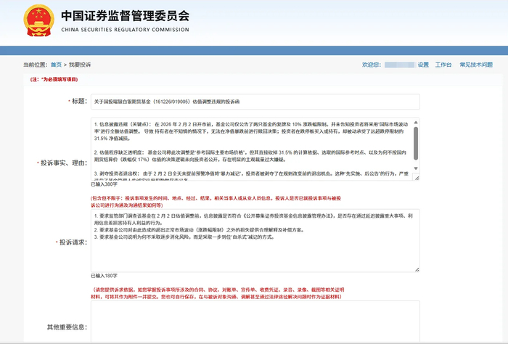Go to the 工作台 link
Screen dimensions: 508x344
(443, 65)
